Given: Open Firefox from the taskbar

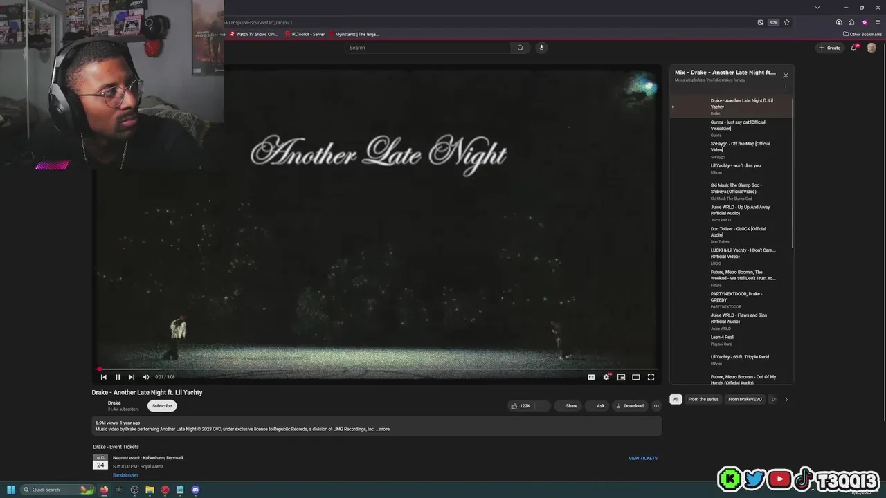Looking at the screenshot, I should 104,490.
